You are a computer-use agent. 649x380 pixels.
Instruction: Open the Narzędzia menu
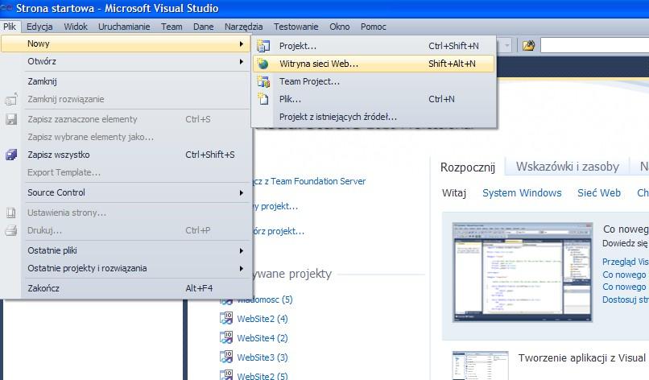(x=243, y=27)
